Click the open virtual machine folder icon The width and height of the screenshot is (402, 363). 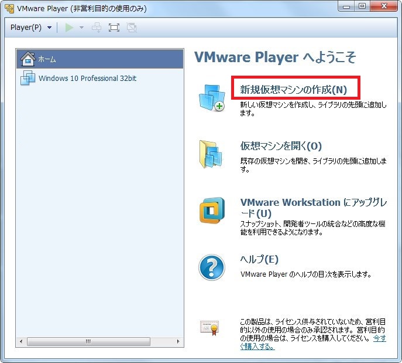(211, 154)
